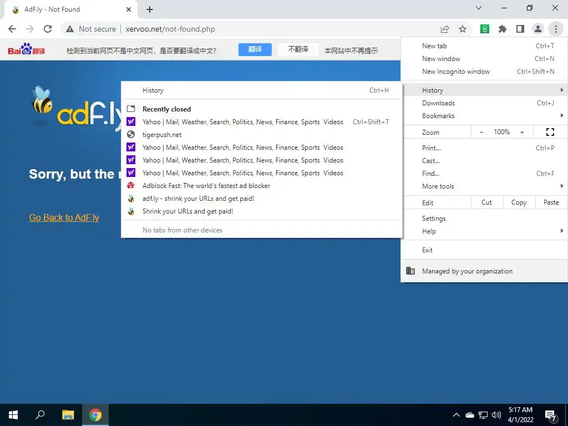568x426 pixels.
Task: Click the OneDrive cloud tray icon
Action: [470, 415]
